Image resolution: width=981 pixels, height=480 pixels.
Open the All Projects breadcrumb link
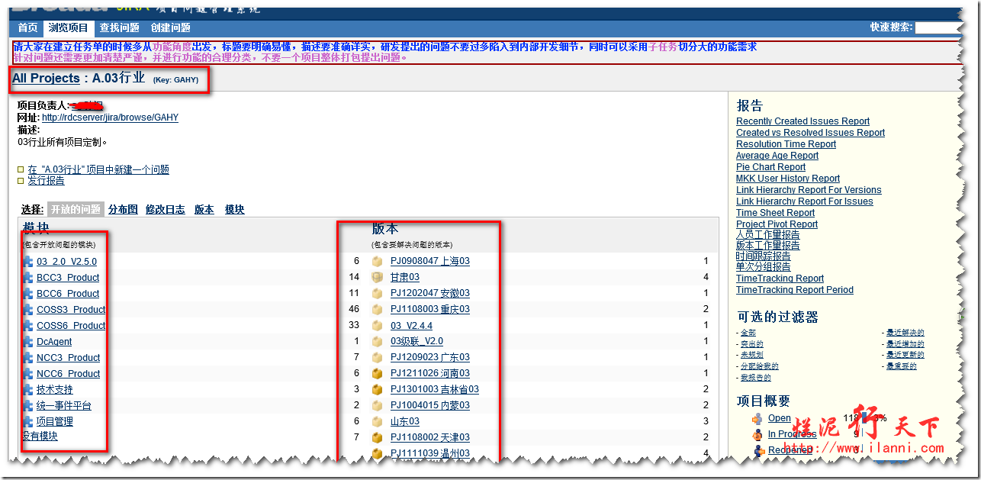(x=46, y=79)
